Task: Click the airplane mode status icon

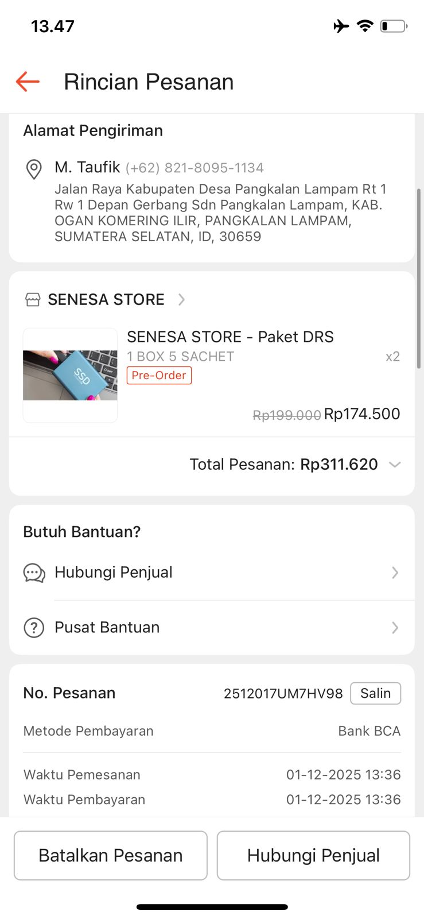Action: coord(341,26)
